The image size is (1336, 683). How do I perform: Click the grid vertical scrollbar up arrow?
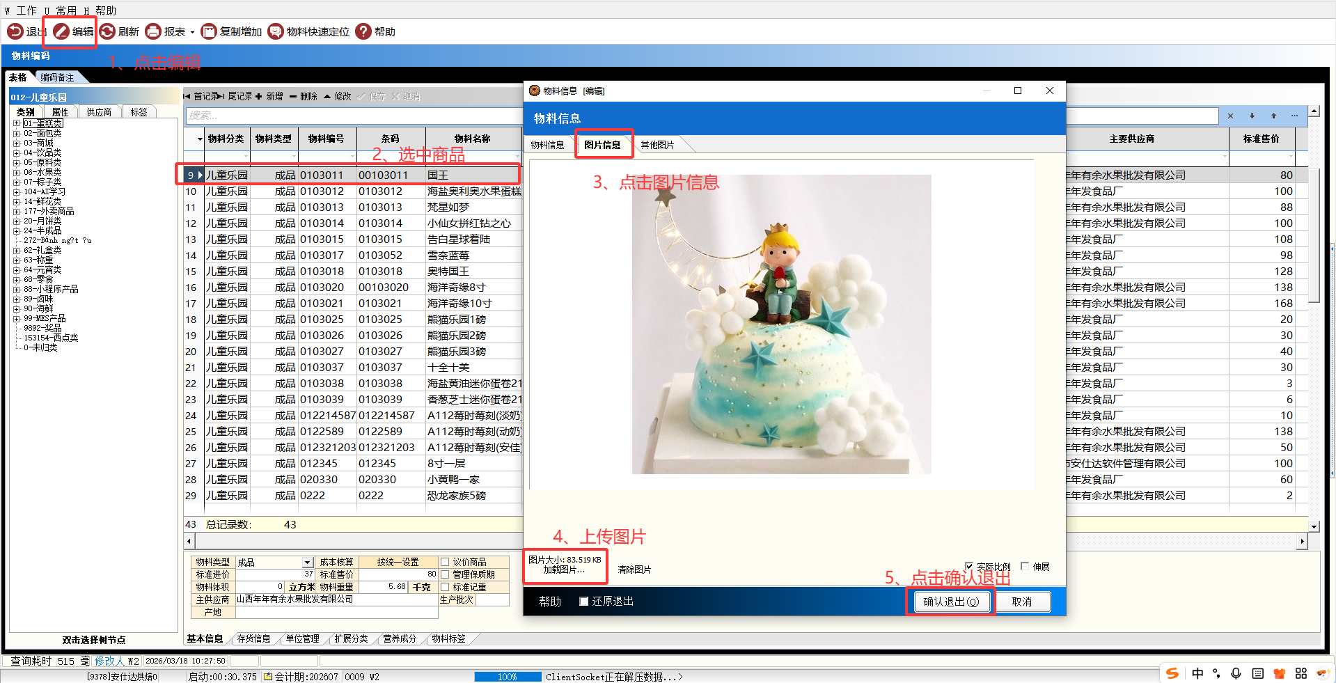pyautogui.click(x=1314, y=111)
